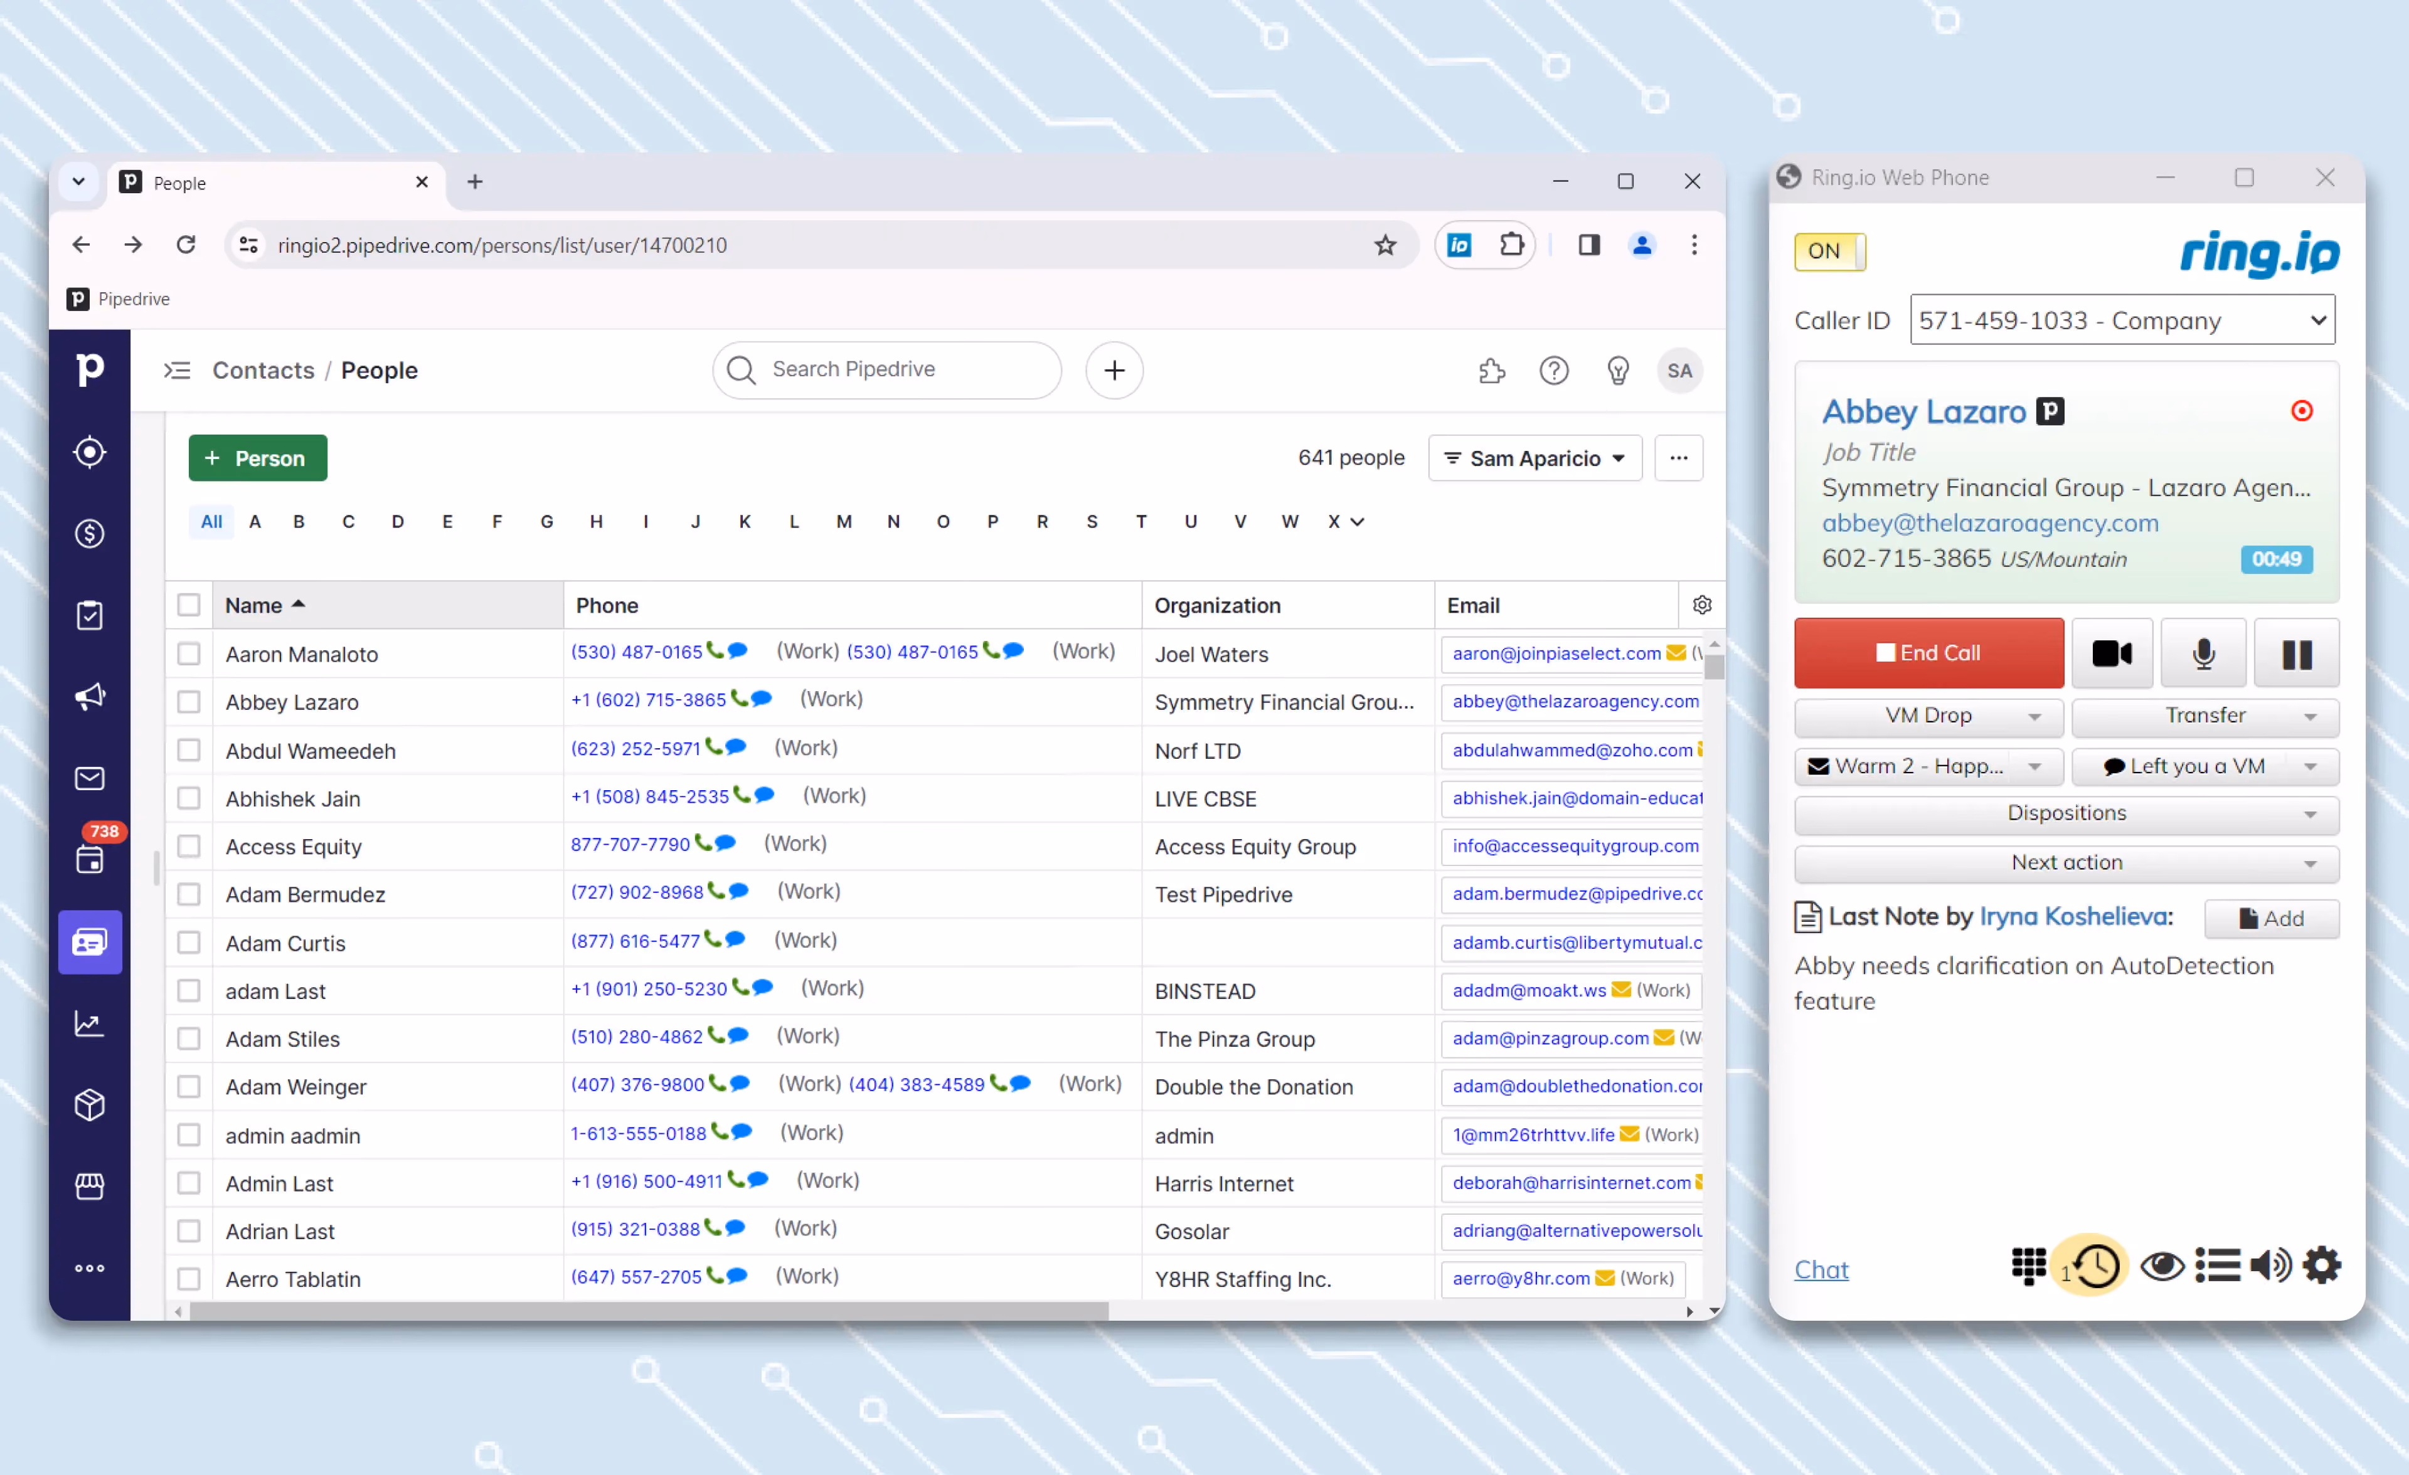Open Campaigns megaphone icon in sidebar
2409x1475 pixels.
click(89, 696)
